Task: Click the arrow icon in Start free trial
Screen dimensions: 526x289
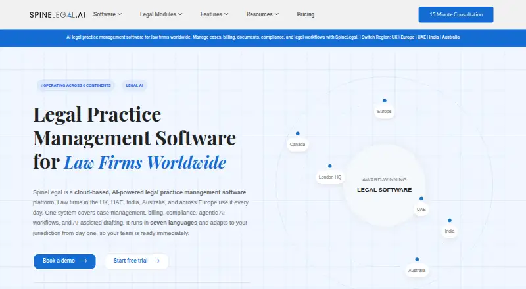Action: coord(156,261)
